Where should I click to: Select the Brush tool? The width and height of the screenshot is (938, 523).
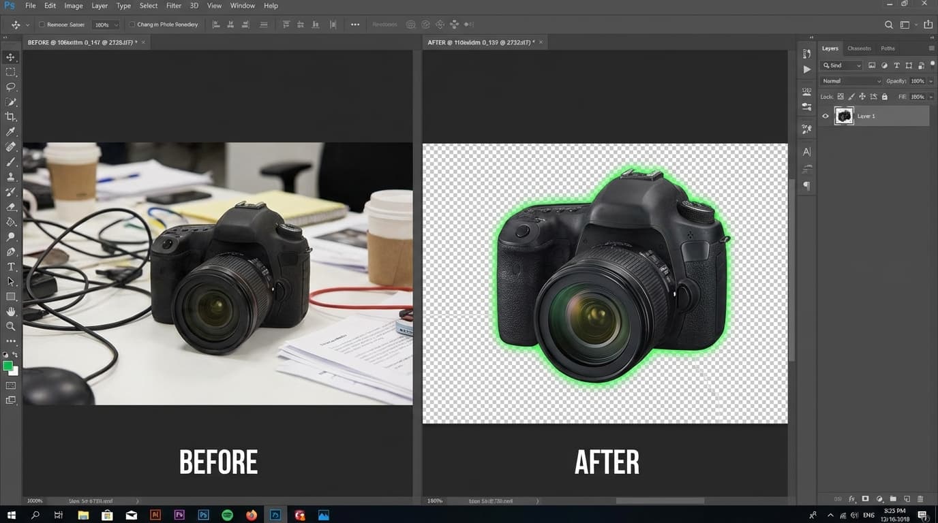click(x=10, y=161)
